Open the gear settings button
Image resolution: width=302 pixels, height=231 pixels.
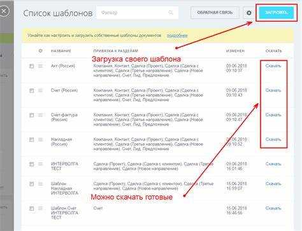[248, 13]
